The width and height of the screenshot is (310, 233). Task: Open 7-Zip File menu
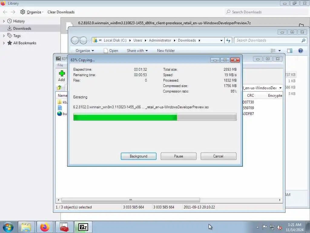[60, 65]
